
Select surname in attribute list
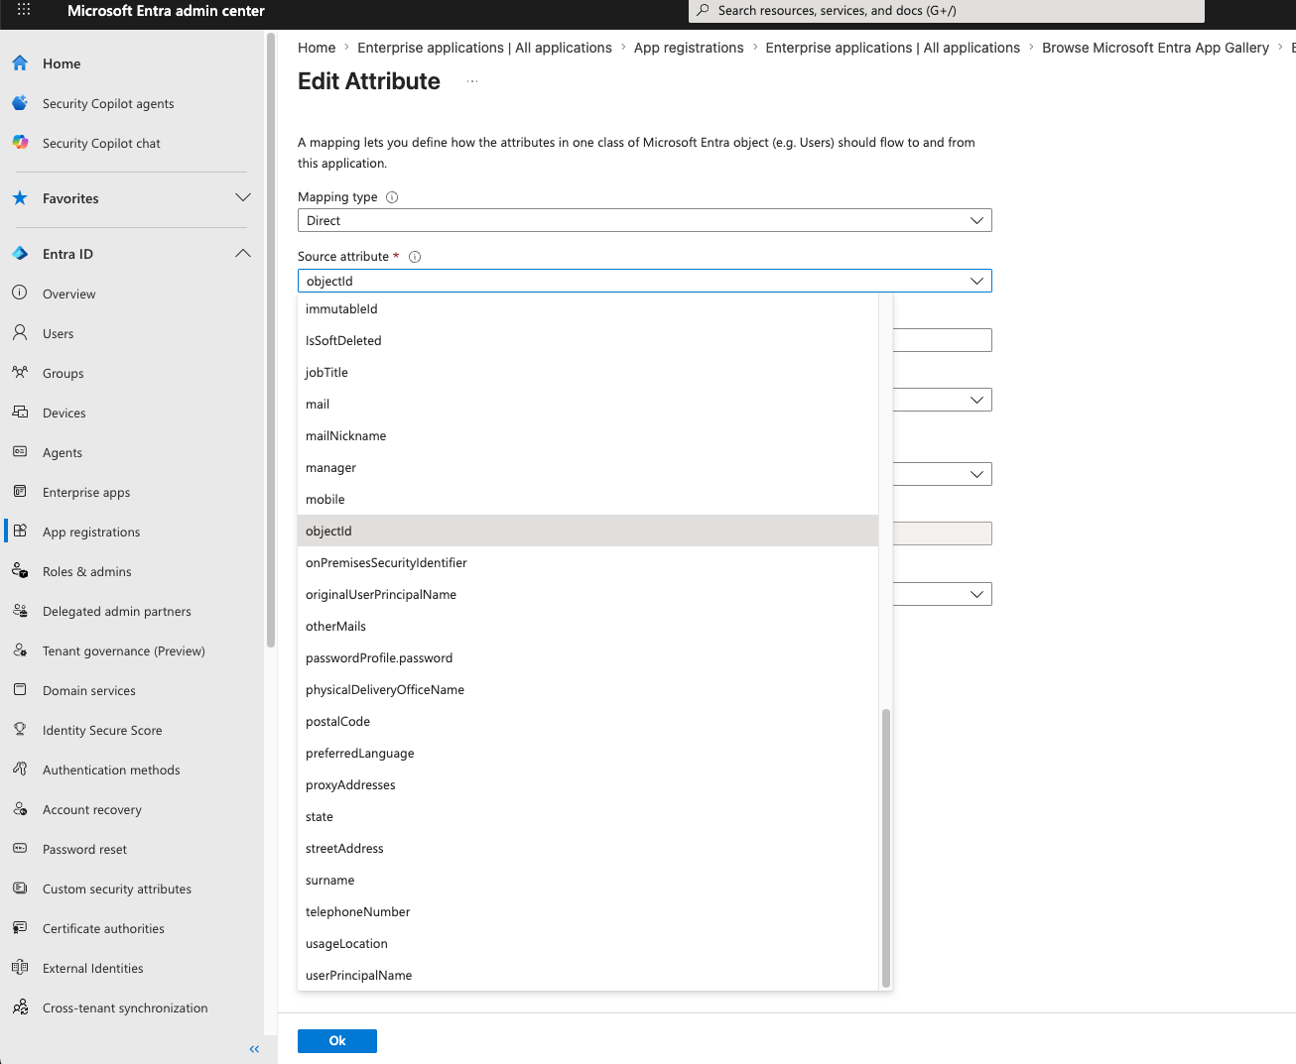[587, 880]
